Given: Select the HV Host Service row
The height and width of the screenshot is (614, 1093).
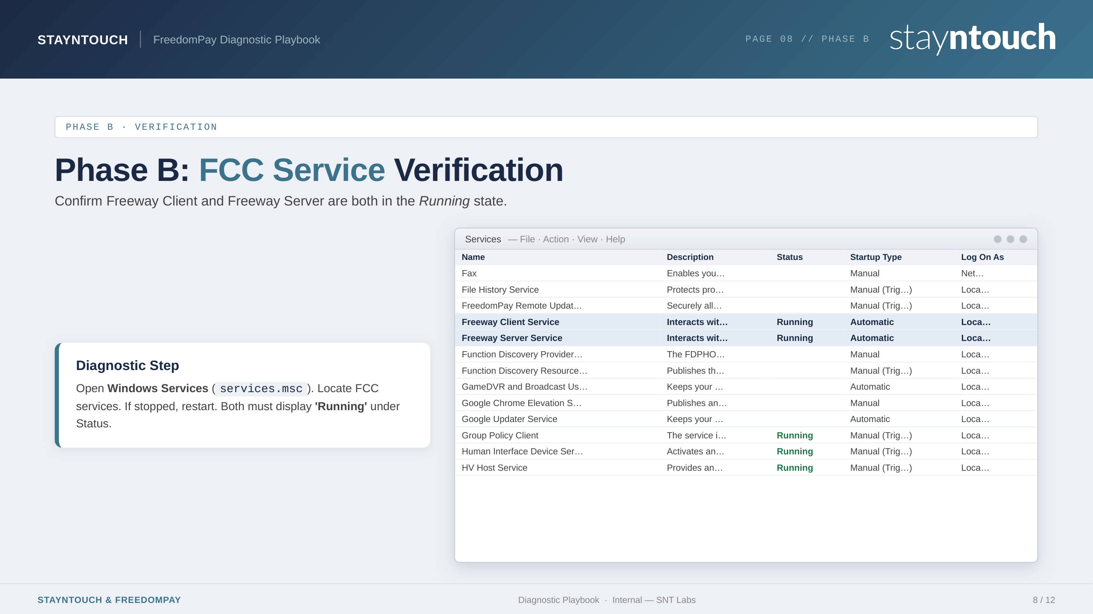Looking at the screenshot, I should point(494,468).
